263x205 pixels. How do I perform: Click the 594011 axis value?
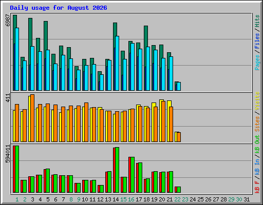pyautogui.click(x=8, y=154)
